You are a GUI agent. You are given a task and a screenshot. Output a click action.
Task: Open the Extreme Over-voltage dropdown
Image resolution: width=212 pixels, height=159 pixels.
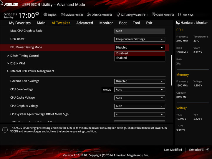[x=140, y=81]
